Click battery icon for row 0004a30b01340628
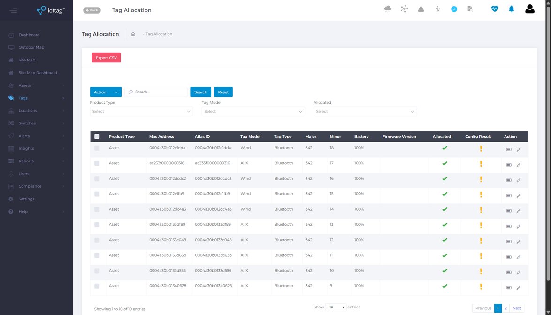 coord(508,288)
